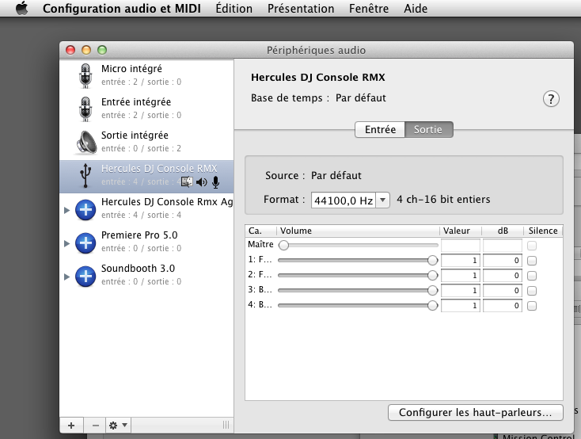Click the channel 1: F volume slider knob
The width and height of the screenshot is (581, 439).
click(432, 260)
